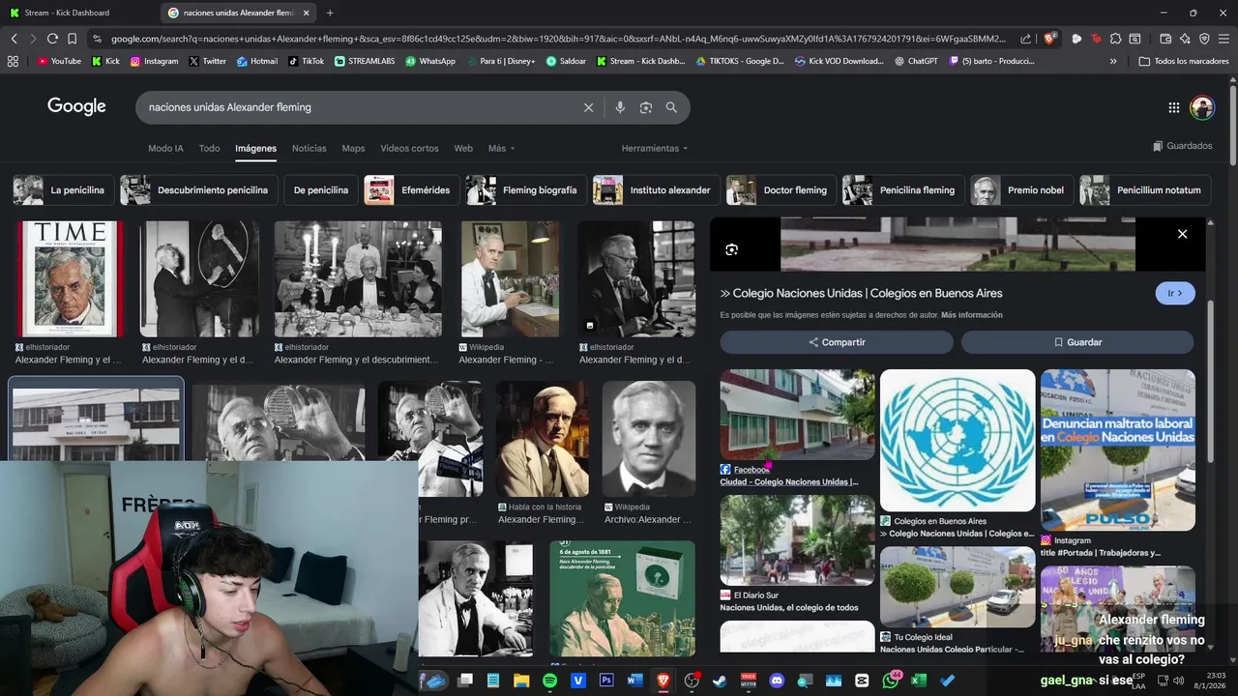
Task: Expand the Más dropdown
Action: [501, 148]
